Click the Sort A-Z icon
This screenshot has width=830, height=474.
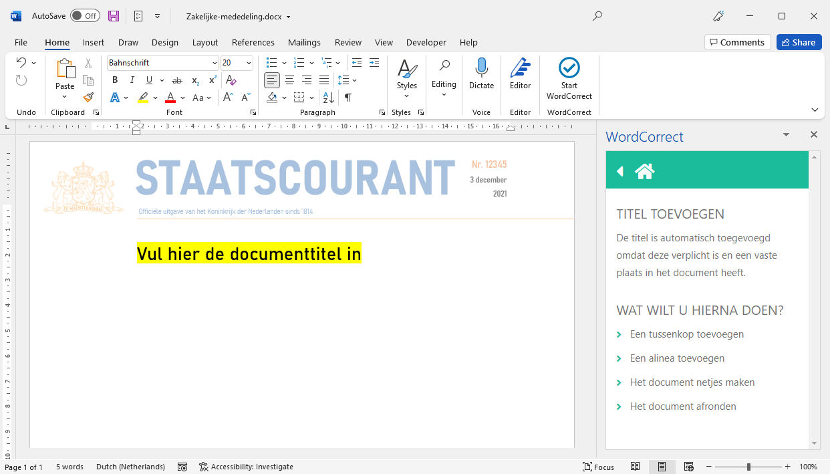[x=329, y=98]
